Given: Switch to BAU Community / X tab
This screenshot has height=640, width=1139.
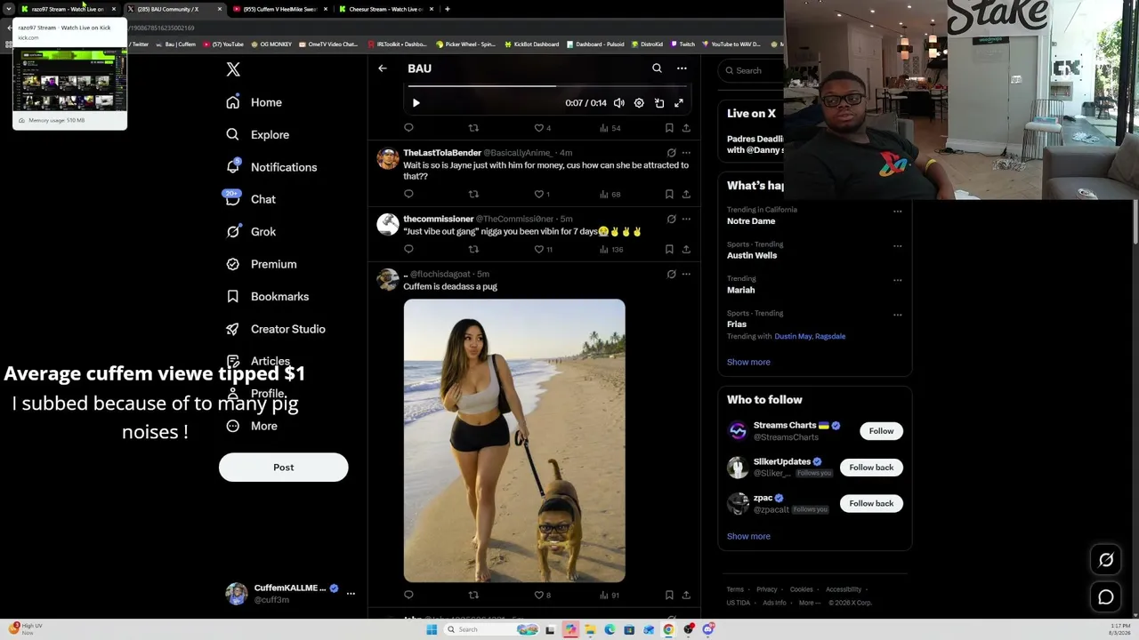Looking at the screenshot, I should pos(174,9).
